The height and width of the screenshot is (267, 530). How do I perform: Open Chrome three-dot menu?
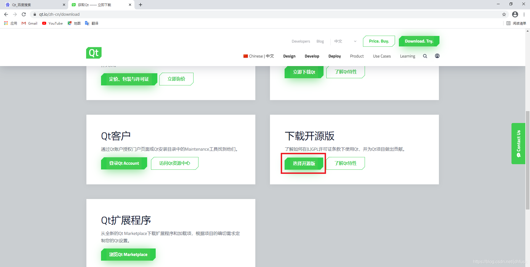pos(524,14)
